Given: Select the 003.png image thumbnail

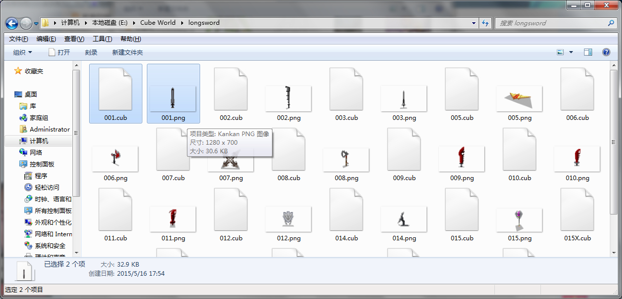Looking at the screenshot, I should coord(404,98).
